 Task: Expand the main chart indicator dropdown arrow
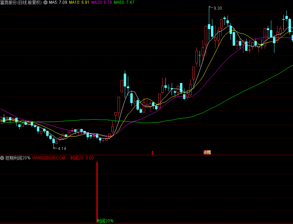[x=46, y=2]
